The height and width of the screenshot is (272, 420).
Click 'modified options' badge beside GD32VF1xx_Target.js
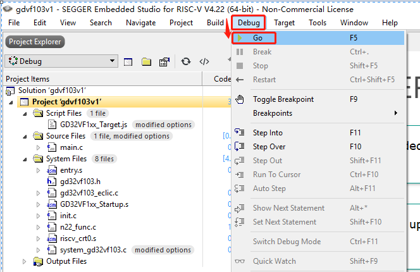pos(163,125)
